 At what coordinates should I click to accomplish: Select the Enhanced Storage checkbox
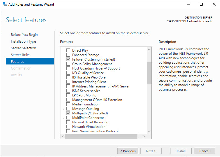click(x=68, y=55)
